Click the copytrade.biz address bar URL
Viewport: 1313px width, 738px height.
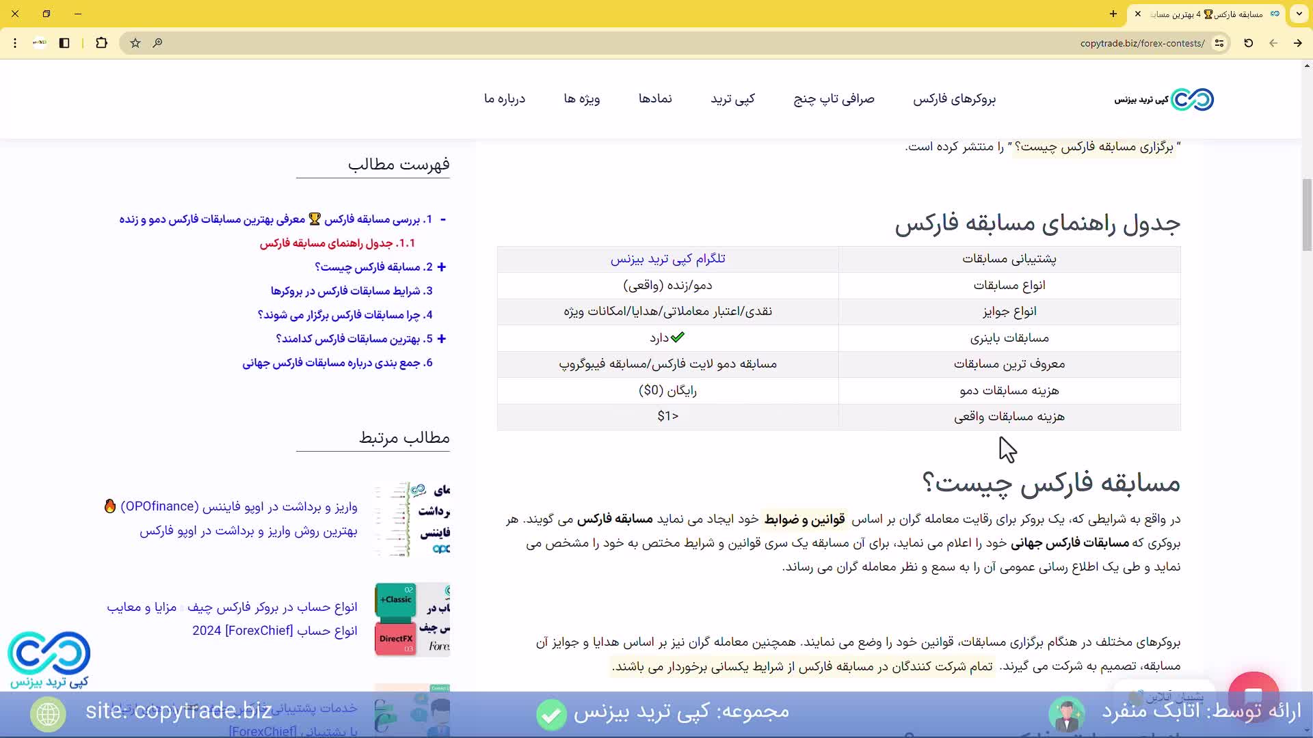(1142, 43)
